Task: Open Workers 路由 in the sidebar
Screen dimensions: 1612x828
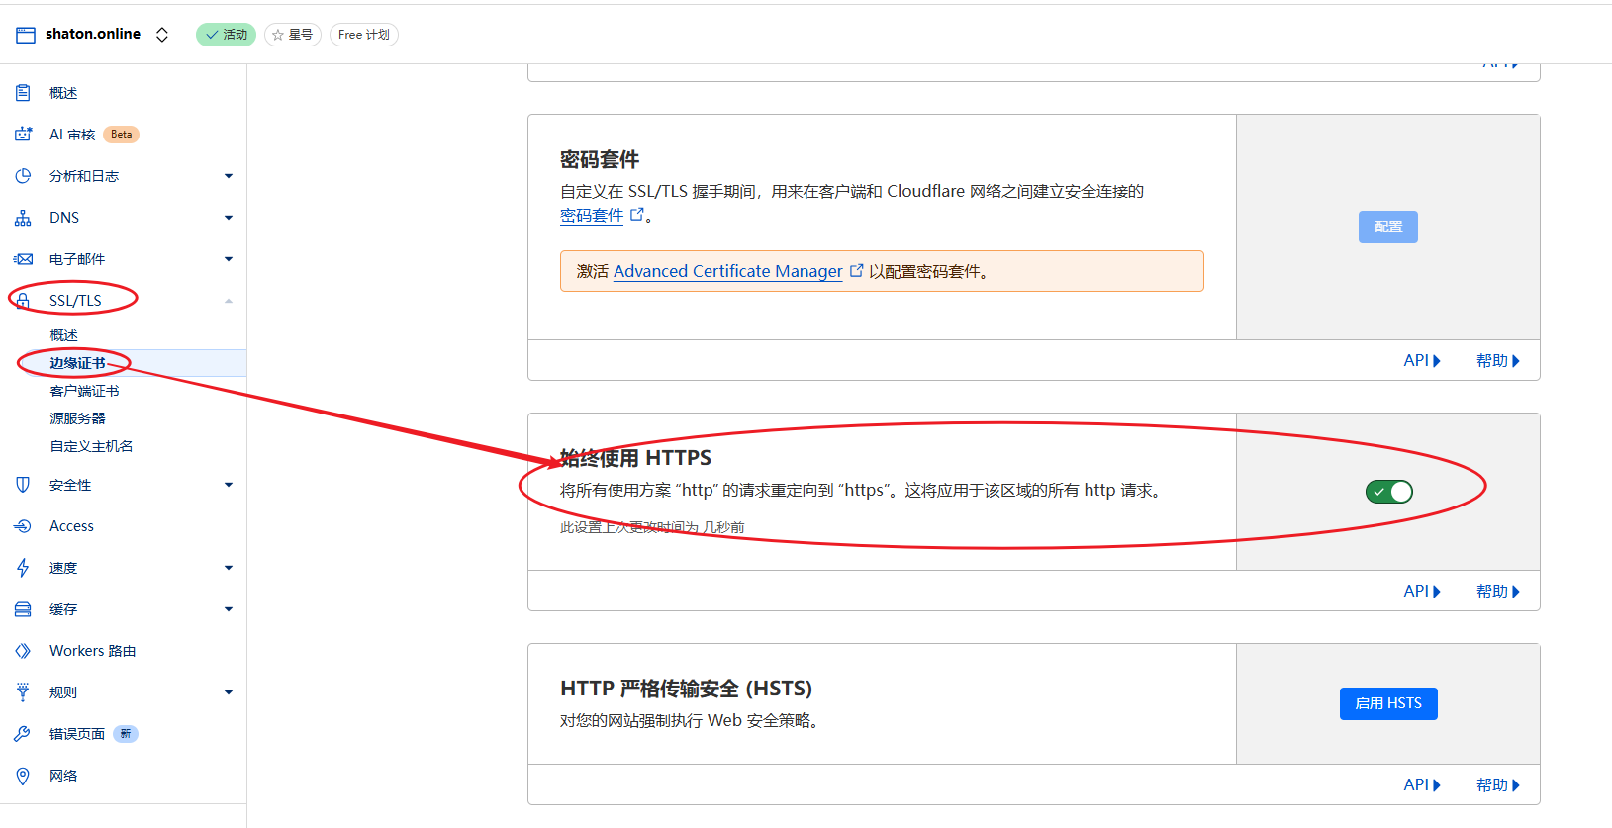Action: [93, 651]
